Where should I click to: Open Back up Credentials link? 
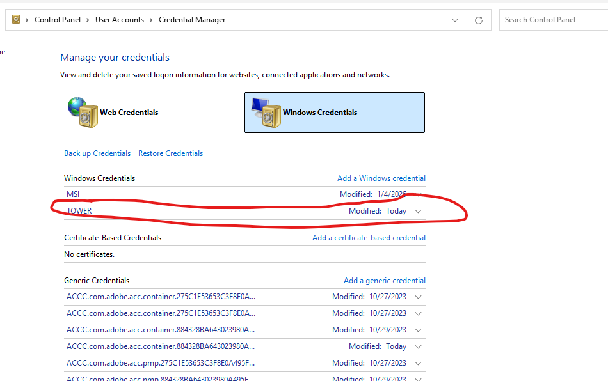97,153
